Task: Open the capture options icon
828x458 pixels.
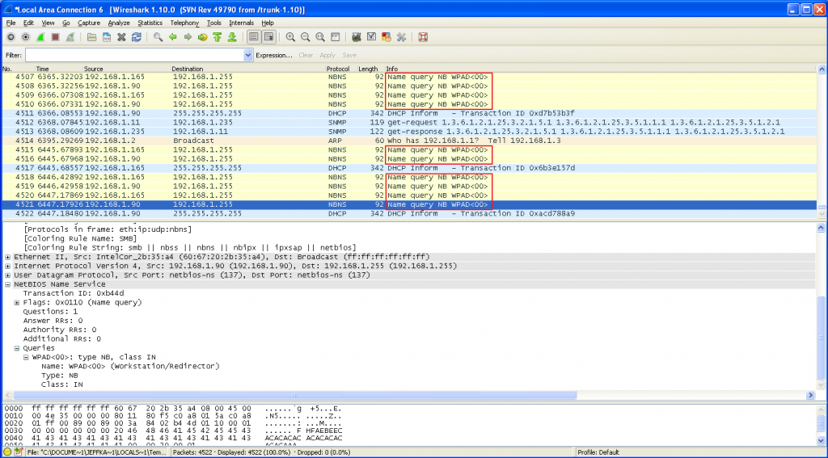Action: tap(25, 37)
